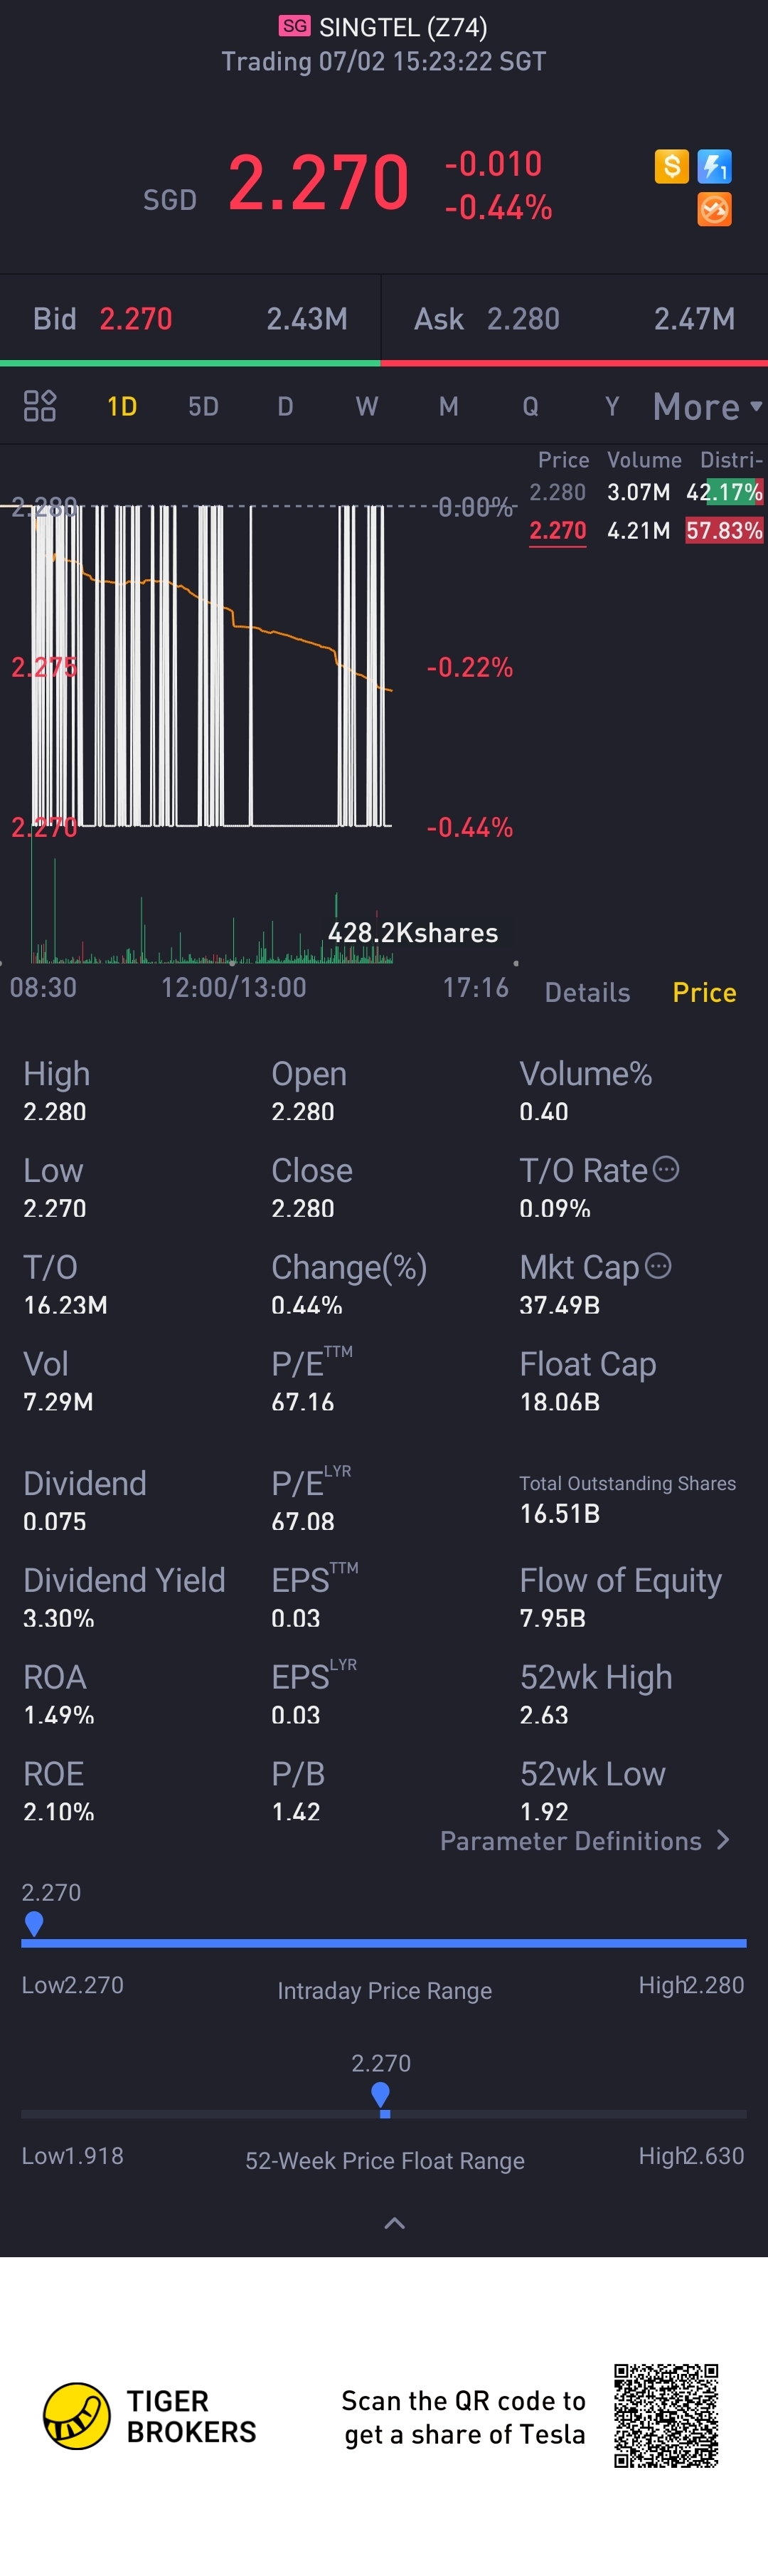Tap the Ask price 2.280

[523, 319]
